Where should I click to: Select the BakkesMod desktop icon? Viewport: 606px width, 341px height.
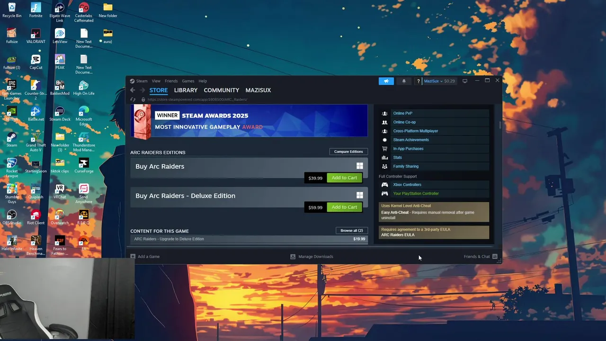[x=60, y=88]
